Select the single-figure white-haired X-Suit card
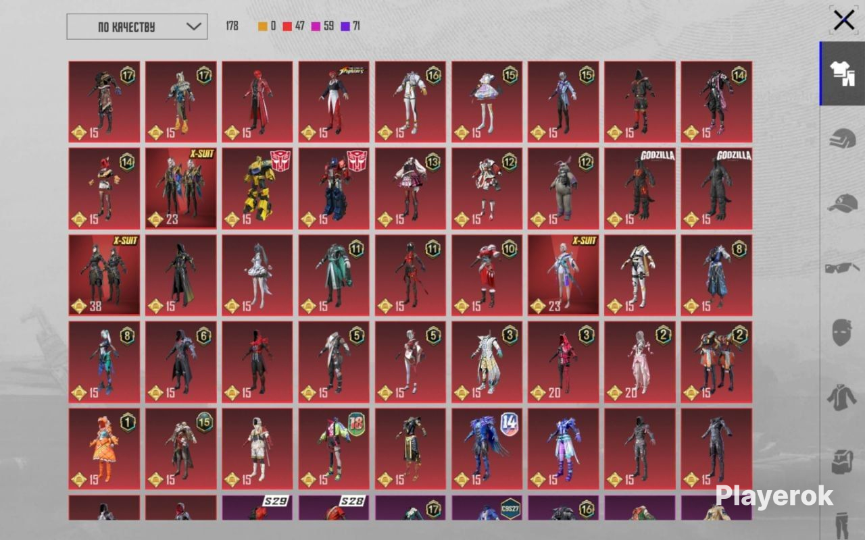Image resolution: width=865 pixels, height=540 pixels. coord(563,275)
